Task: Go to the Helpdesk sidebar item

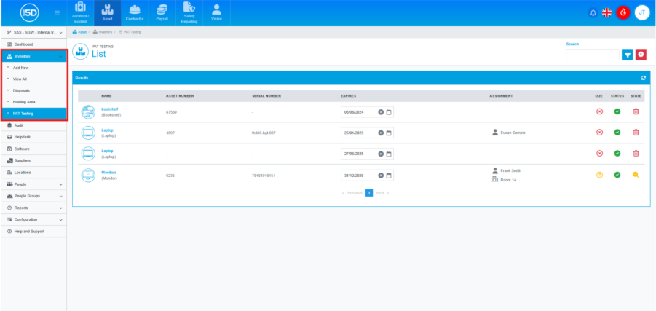Action: click(x=23, y=137)
